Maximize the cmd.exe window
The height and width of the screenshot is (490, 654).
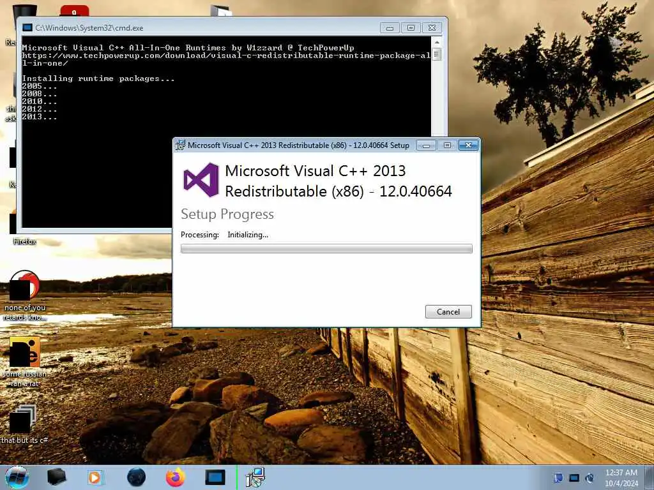tap(411, 28)
